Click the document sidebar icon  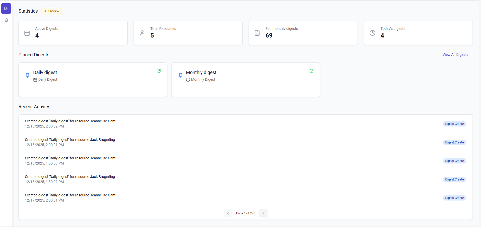[x=6, y=20]
